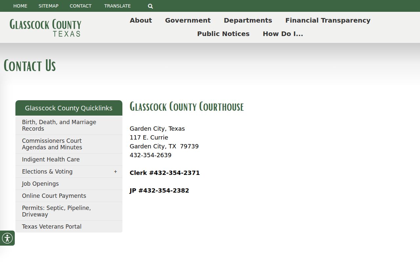
Task: Open the How Do I... menu
Action: pos(283,34)
